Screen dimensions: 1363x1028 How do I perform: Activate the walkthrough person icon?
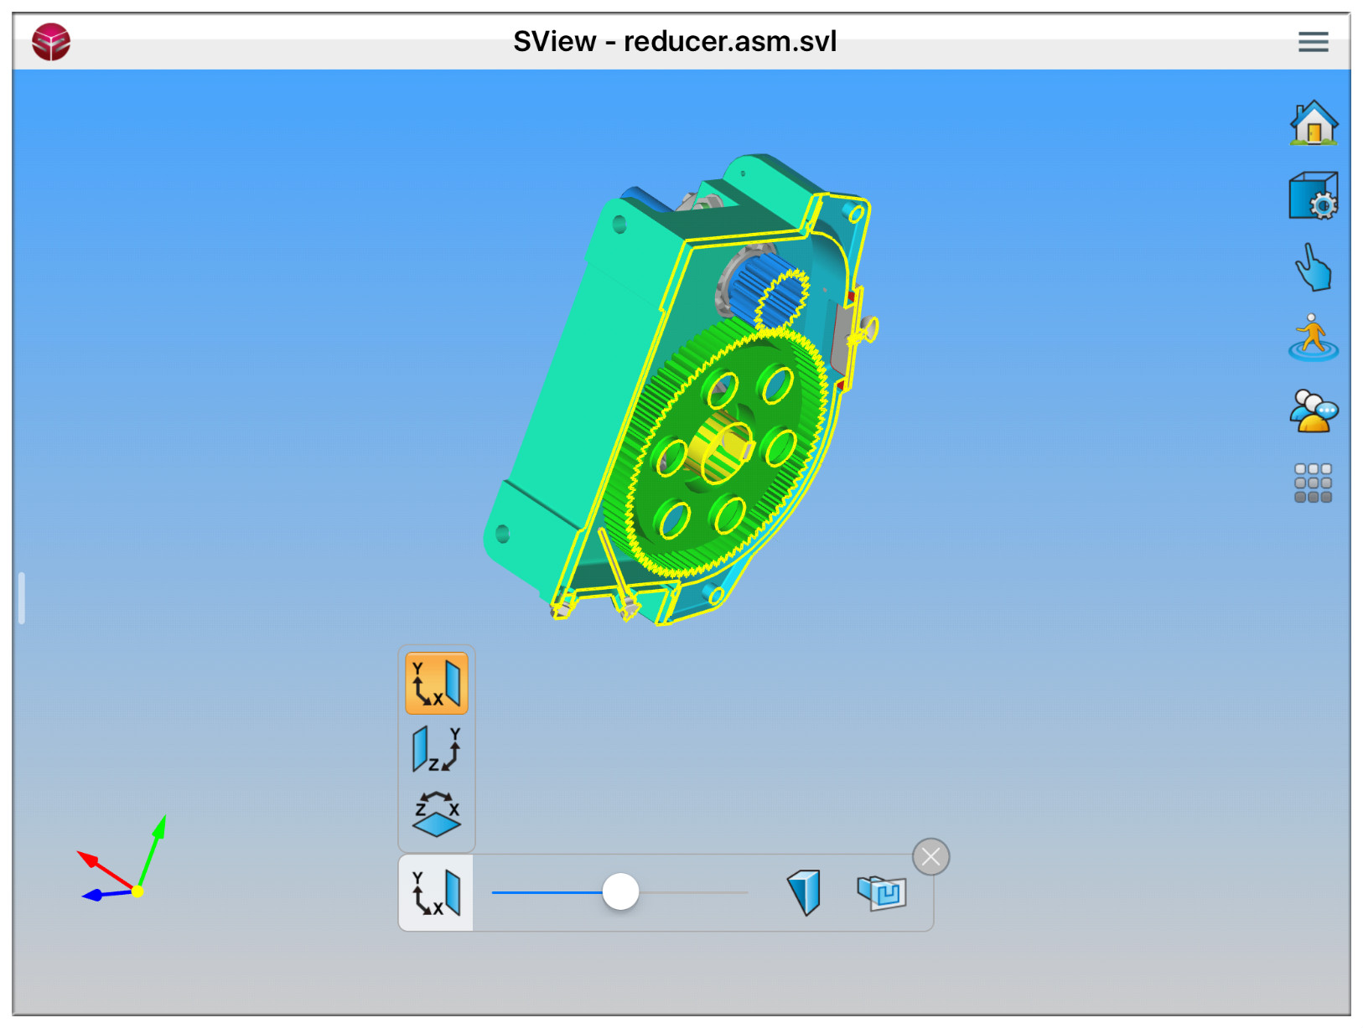click(1313, 338)
